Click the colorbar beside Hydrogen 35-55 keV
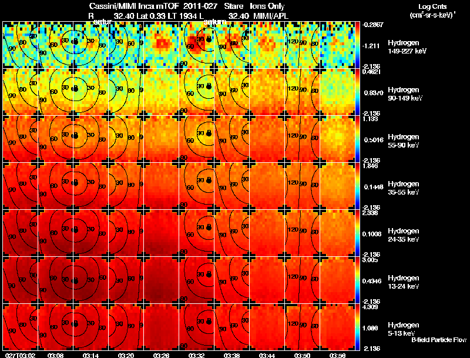This screenshot has height=358, width=470. 357,186
